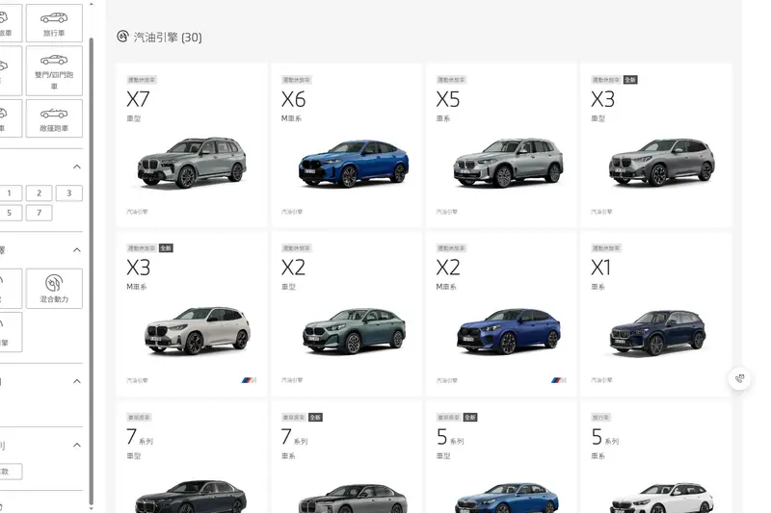
Task: Toggle the series 7 filter chip
Action: click(x=39, y=213)
